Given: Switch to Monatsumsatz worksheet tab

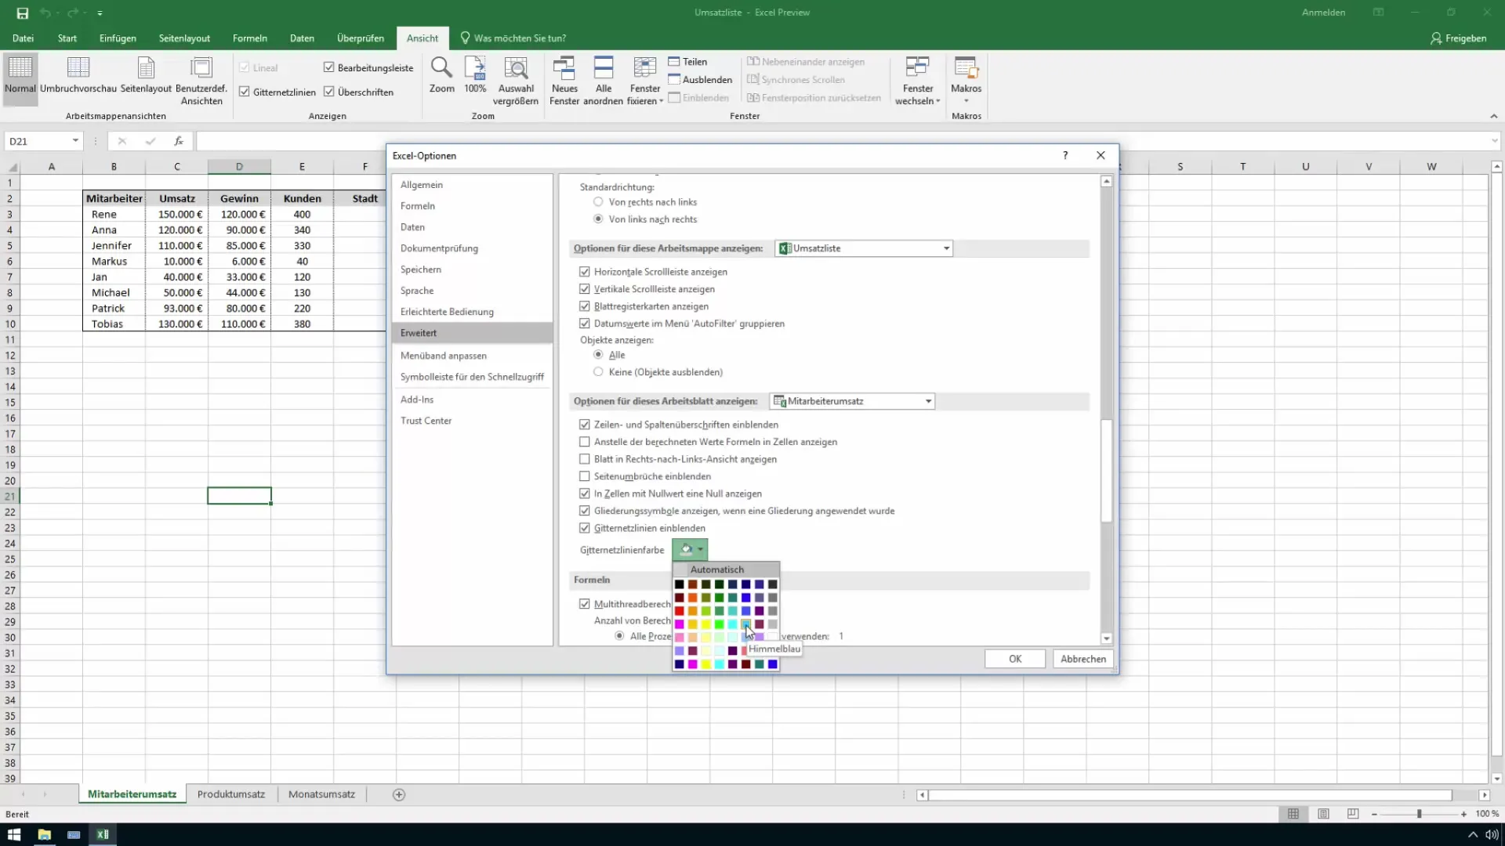Looking at the screenshot, I should [x=321, y=794].
